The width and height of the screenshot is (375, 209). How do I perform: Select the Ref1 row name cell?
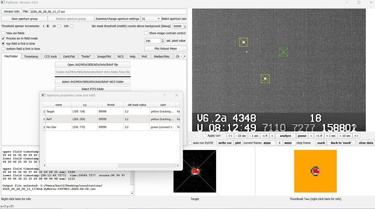coord(58,119)
